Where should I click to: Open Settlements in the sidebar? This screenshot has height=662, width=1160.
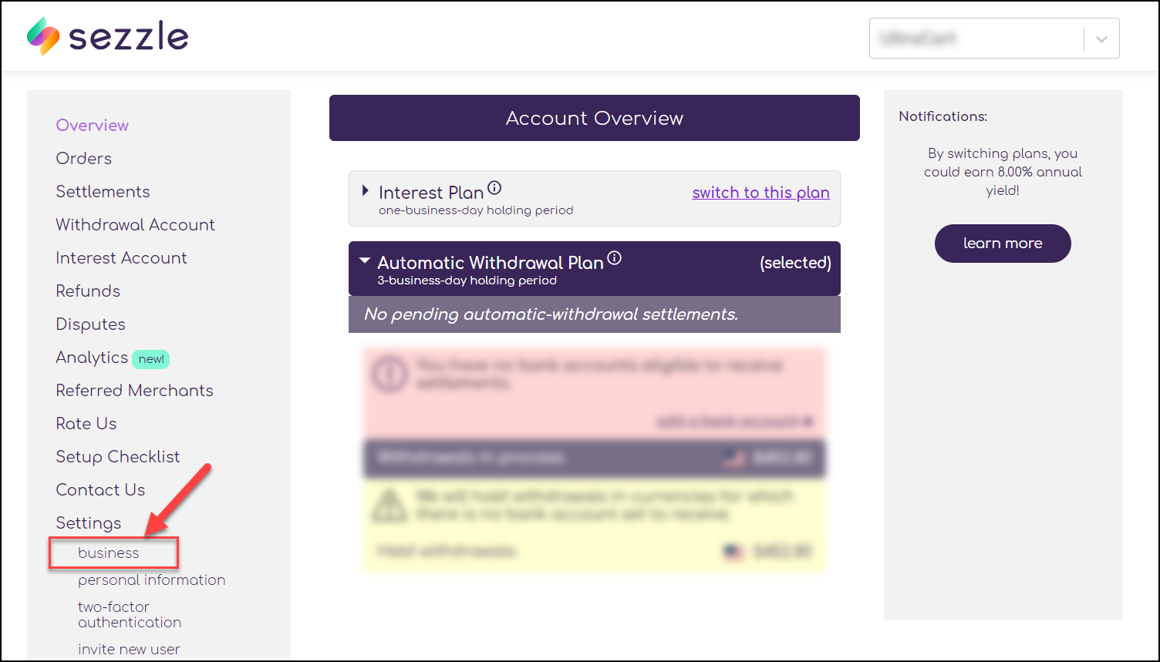103,191
